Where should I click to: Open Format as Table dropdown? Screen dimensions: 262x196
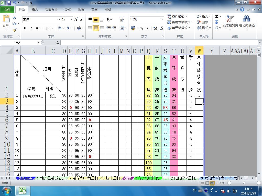tap(180, 22)
